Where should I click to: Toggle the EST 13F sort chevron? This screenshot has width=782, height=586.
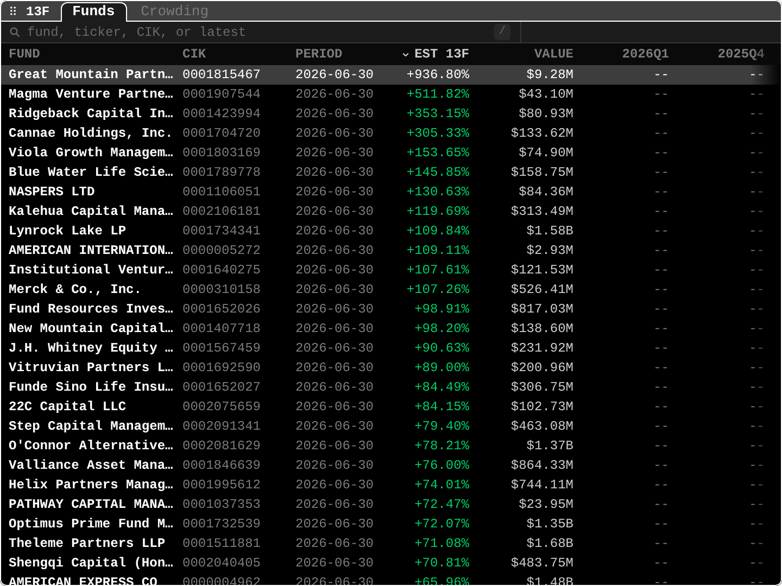pyautogui.click(x=406, y=54)
